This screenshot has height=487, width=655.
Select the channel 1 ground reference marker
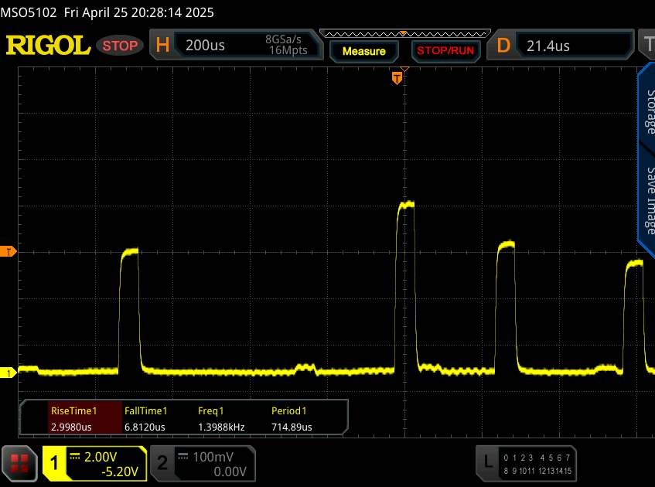point(9,373)
